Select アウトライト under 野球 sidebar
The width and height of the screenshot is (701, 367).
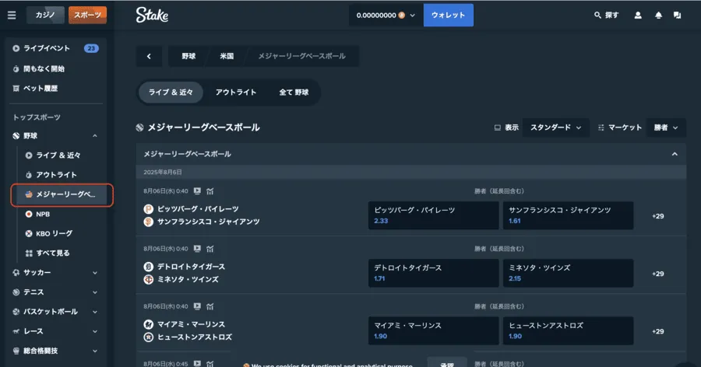56,175
